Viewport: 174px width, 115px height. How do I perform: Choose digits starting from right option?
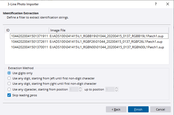(10, 84)
